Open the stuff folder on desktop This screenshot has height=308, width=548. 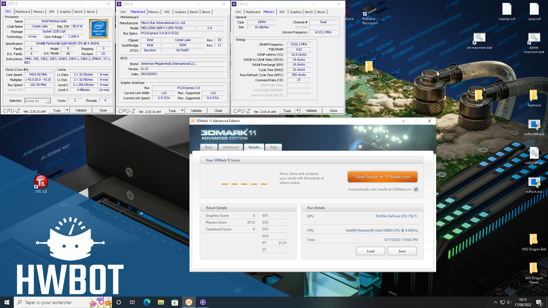point(479,98)
